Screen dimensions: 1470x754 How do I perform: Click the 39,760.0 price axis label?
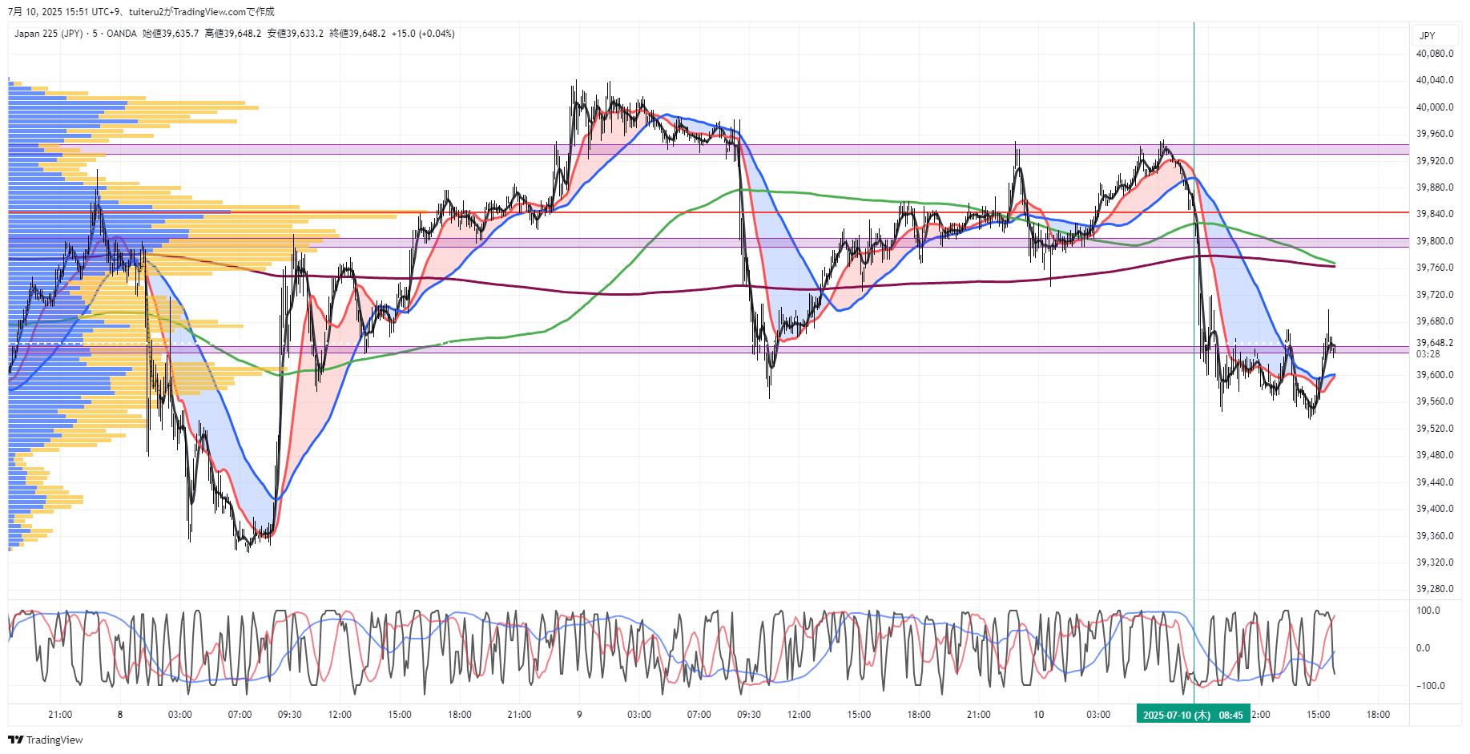[1435, 268]
